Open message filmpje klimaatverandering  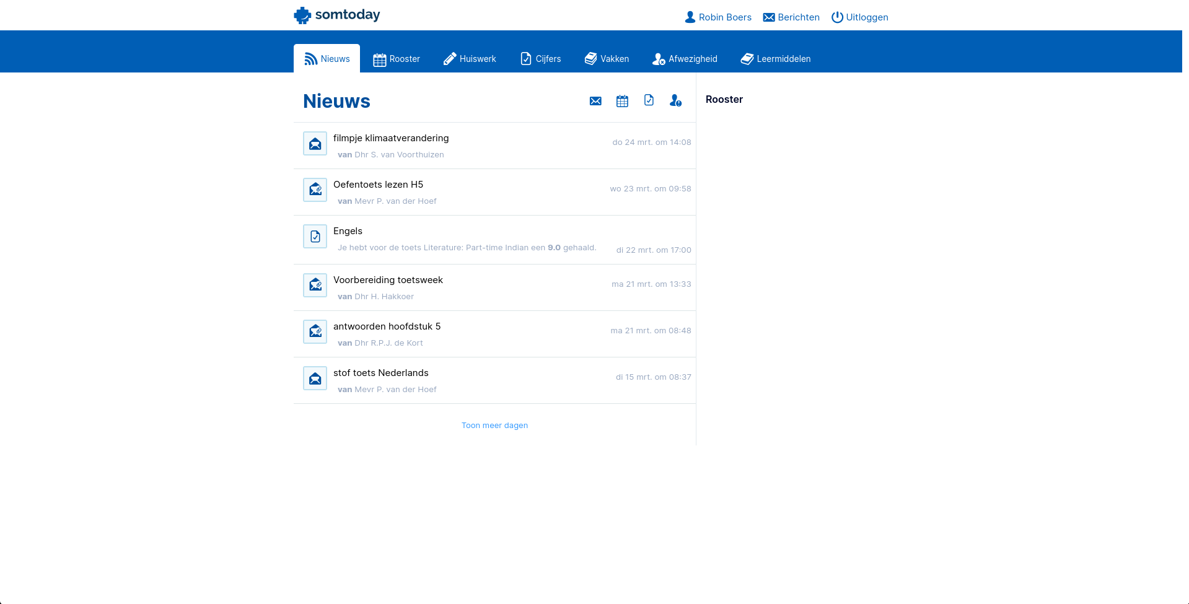pyautogui.click(x=494, y=146)
